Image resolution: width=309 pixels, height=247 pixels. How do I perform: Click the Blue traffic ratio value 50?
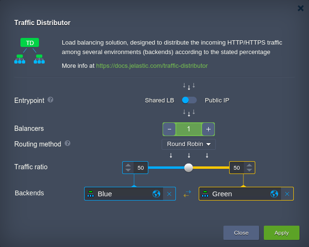[x=141, y=168]
